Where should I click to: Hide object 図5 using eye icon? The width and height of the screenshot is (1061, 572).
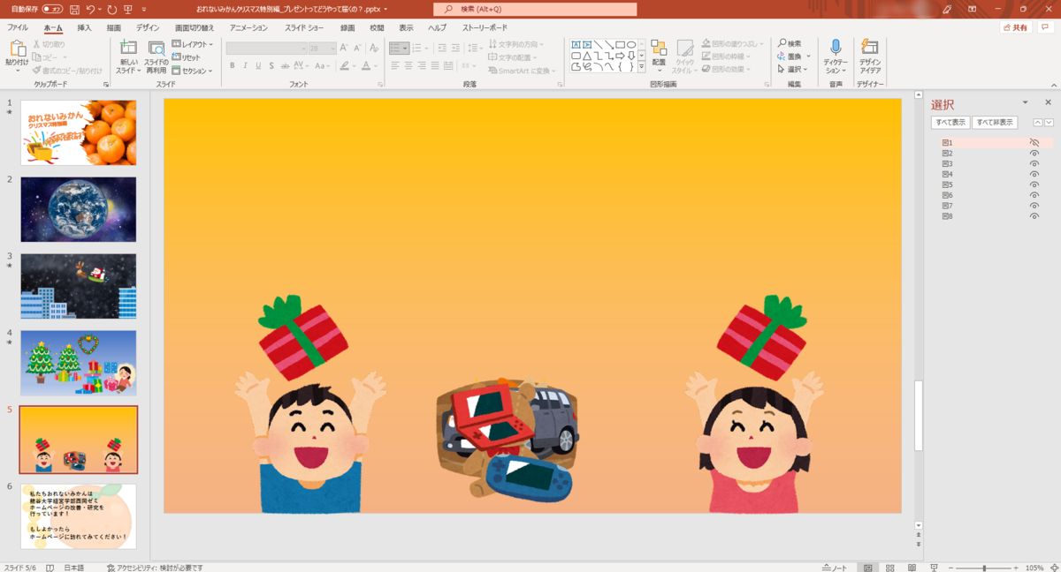pyautogui.click(x=1034, y=184)
